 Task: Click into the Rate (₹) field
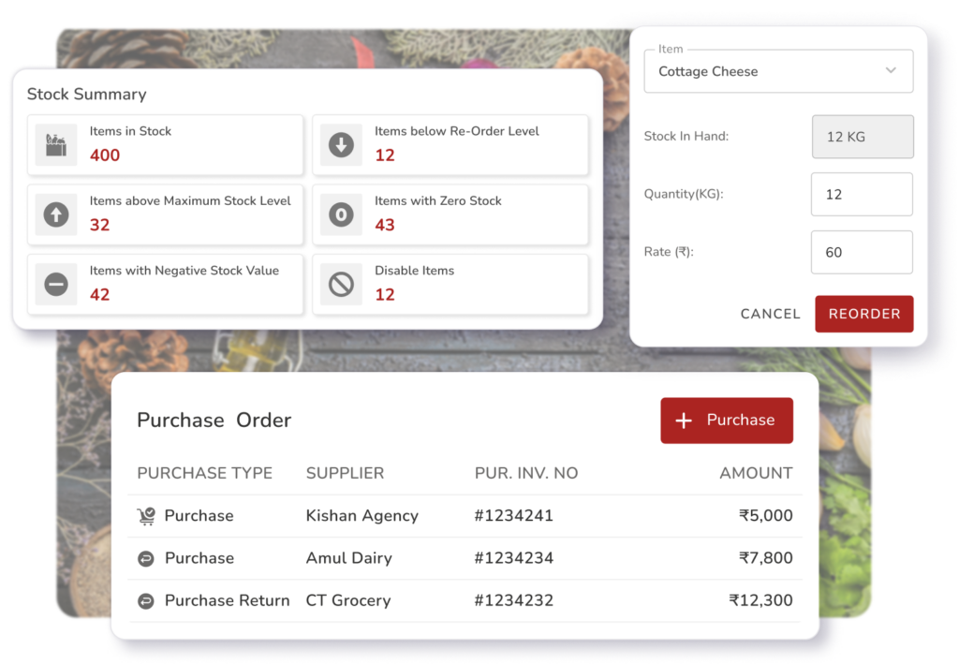point(861,253)
